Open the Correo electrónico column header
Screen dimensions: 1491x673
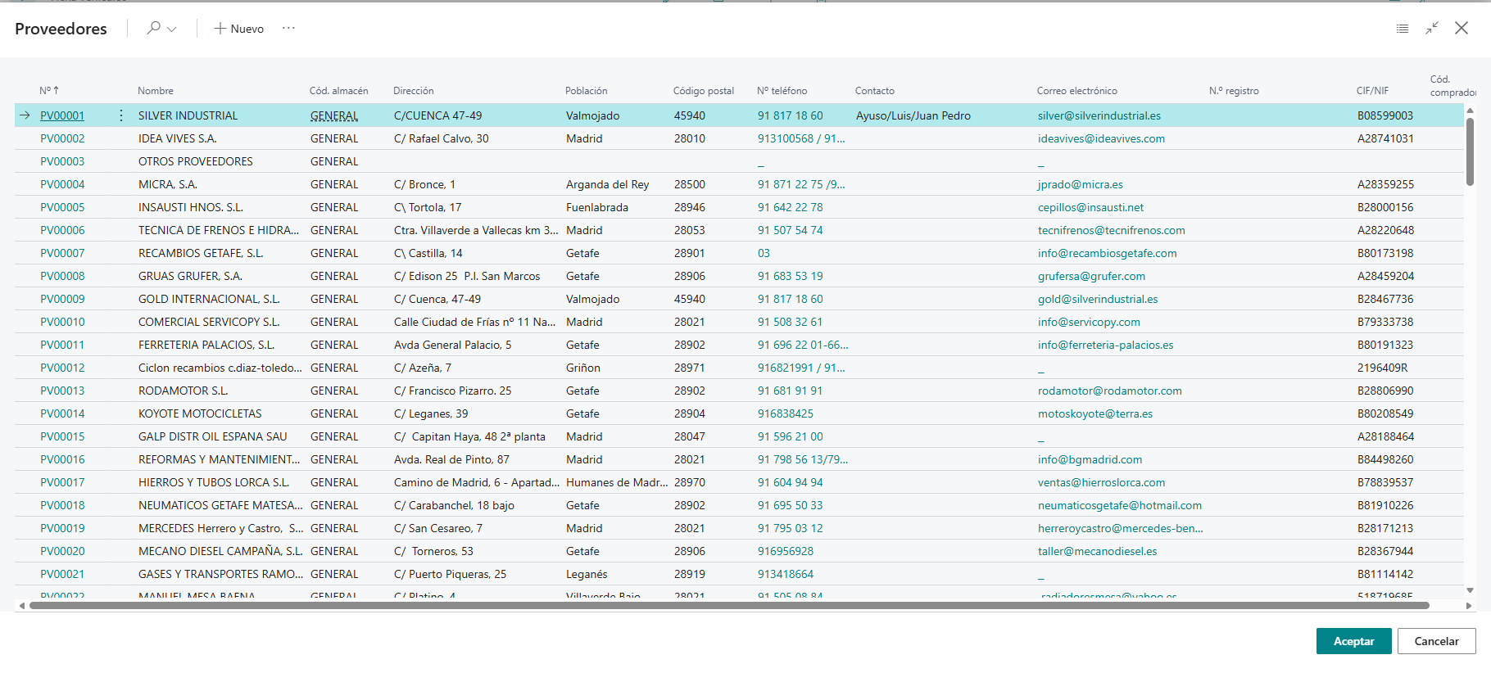(x=1077, y=91)
